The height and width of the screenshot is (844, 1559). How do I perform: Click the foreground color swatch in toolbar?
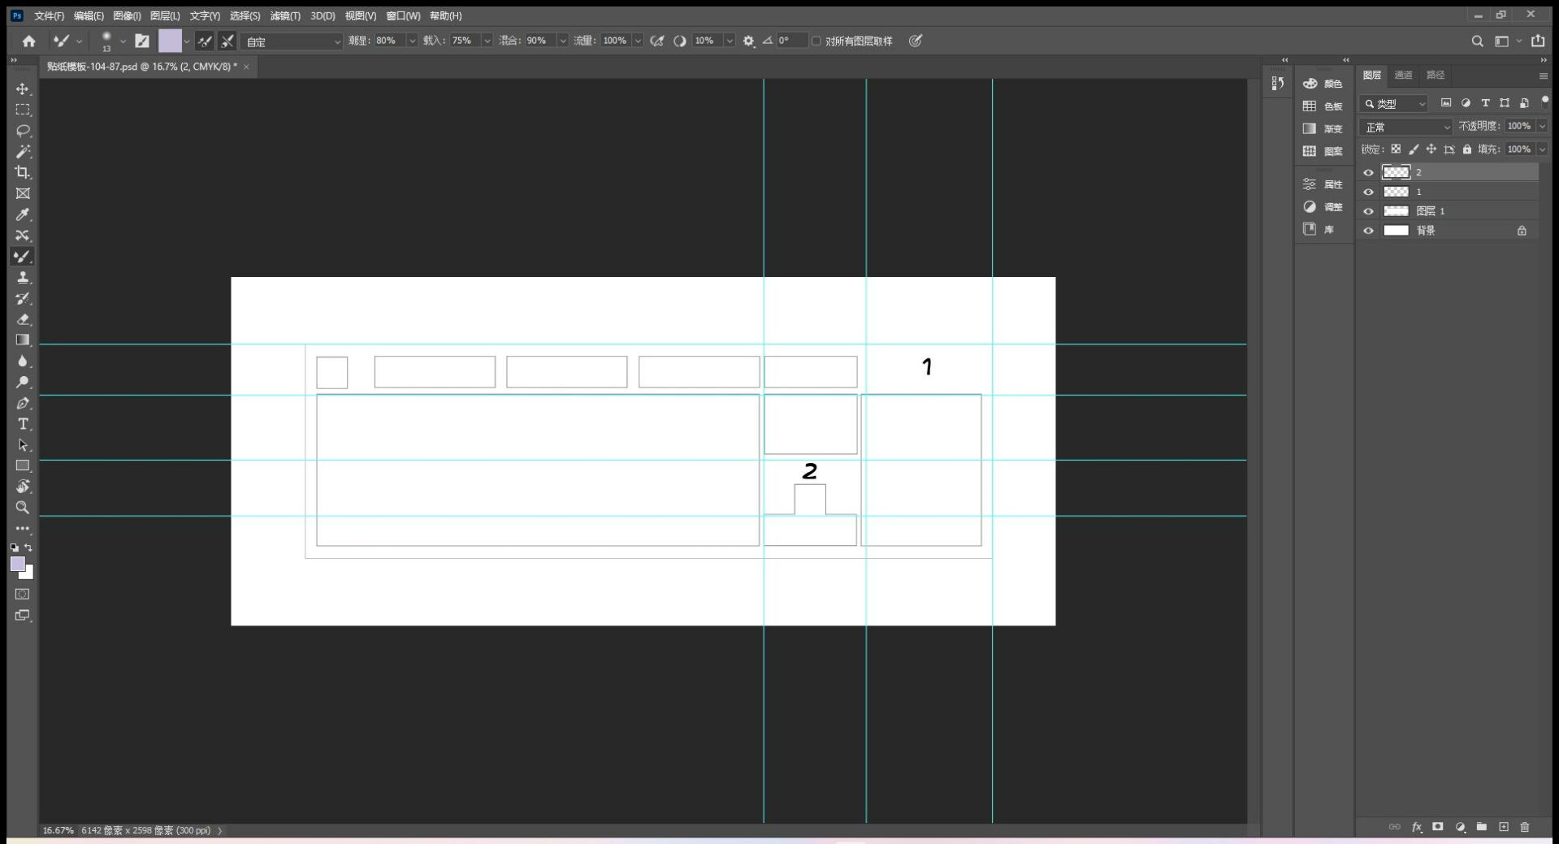pyautogui.click(x=17, y=564)
